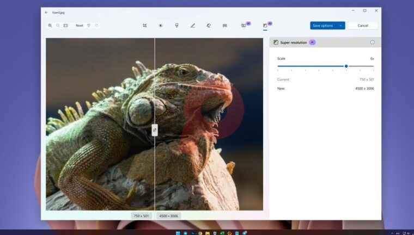Open the Filter tool
414x235 pixels.
pos(176,26)
